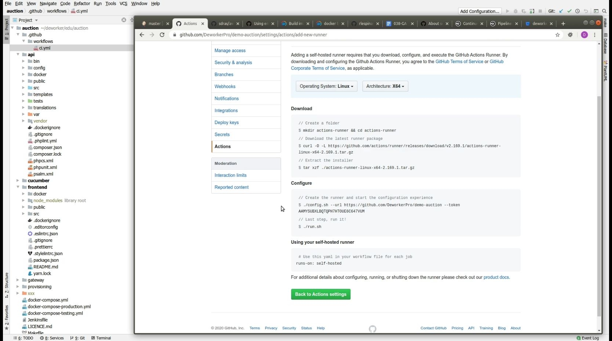Expand the vendor folder under api
This screenshot has width=612, height=341.
pyautogui.click(x=23, y=121)
